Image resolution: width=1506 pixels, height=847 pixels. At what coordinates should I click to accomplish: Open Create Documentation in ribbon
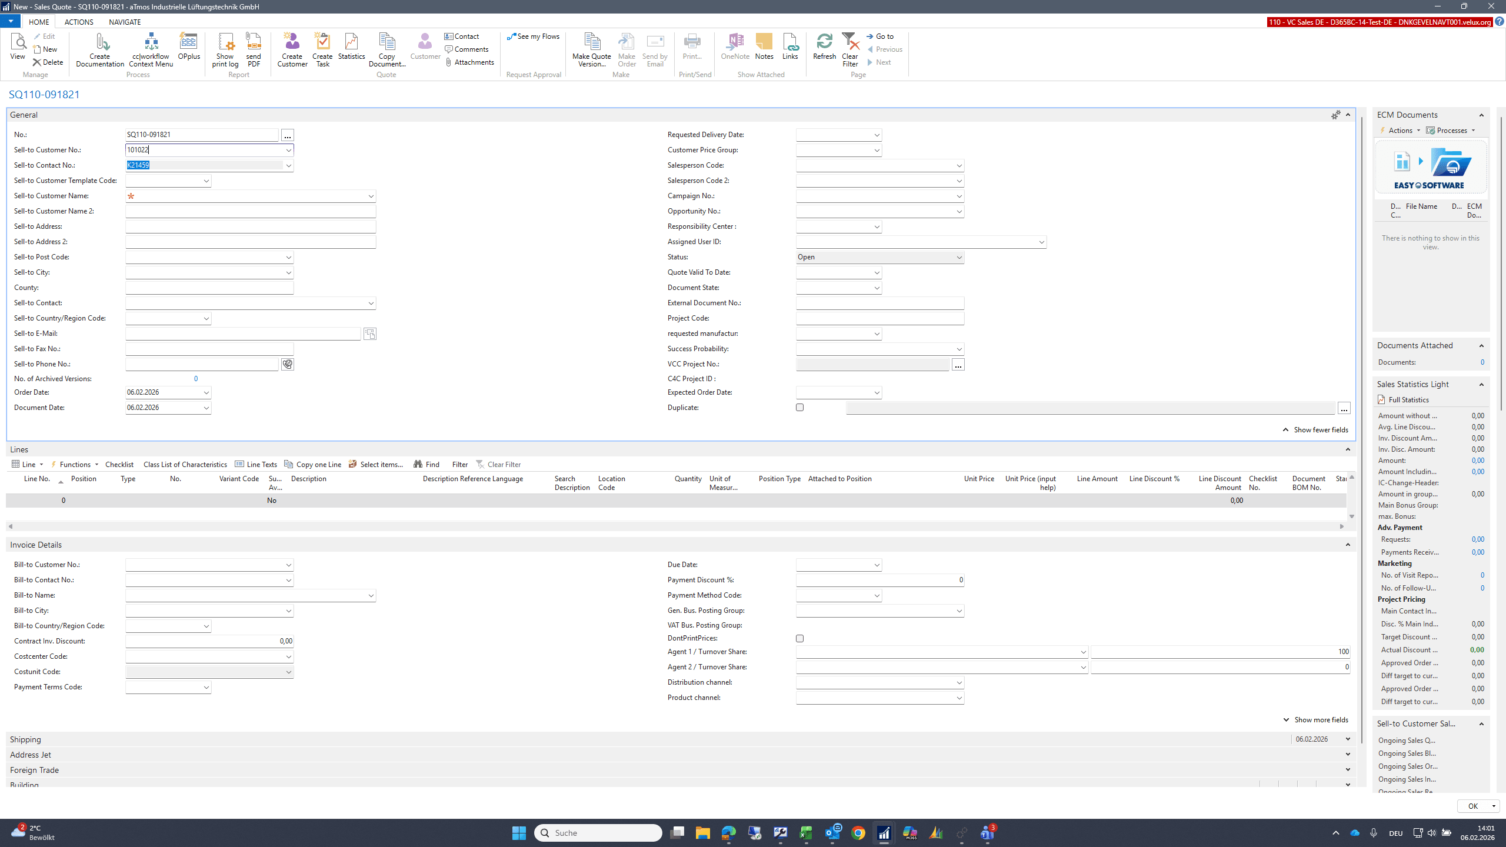[x=100, y=50]
